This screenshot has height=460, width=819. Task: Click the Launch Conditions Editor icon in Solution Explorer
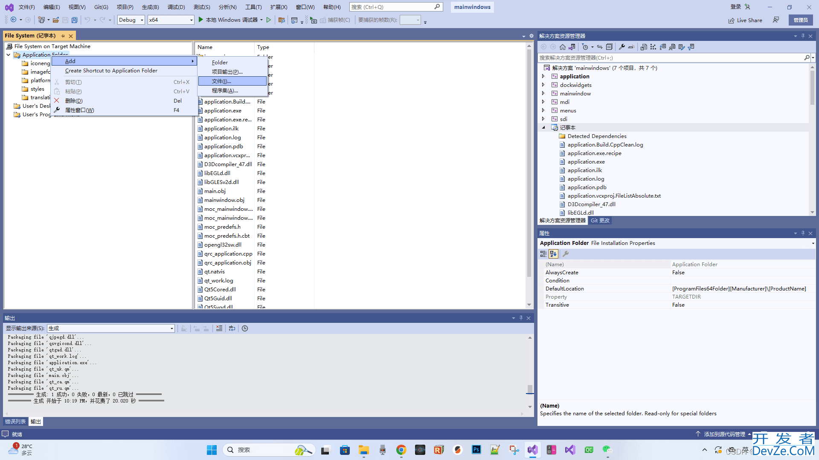point(691,47)
